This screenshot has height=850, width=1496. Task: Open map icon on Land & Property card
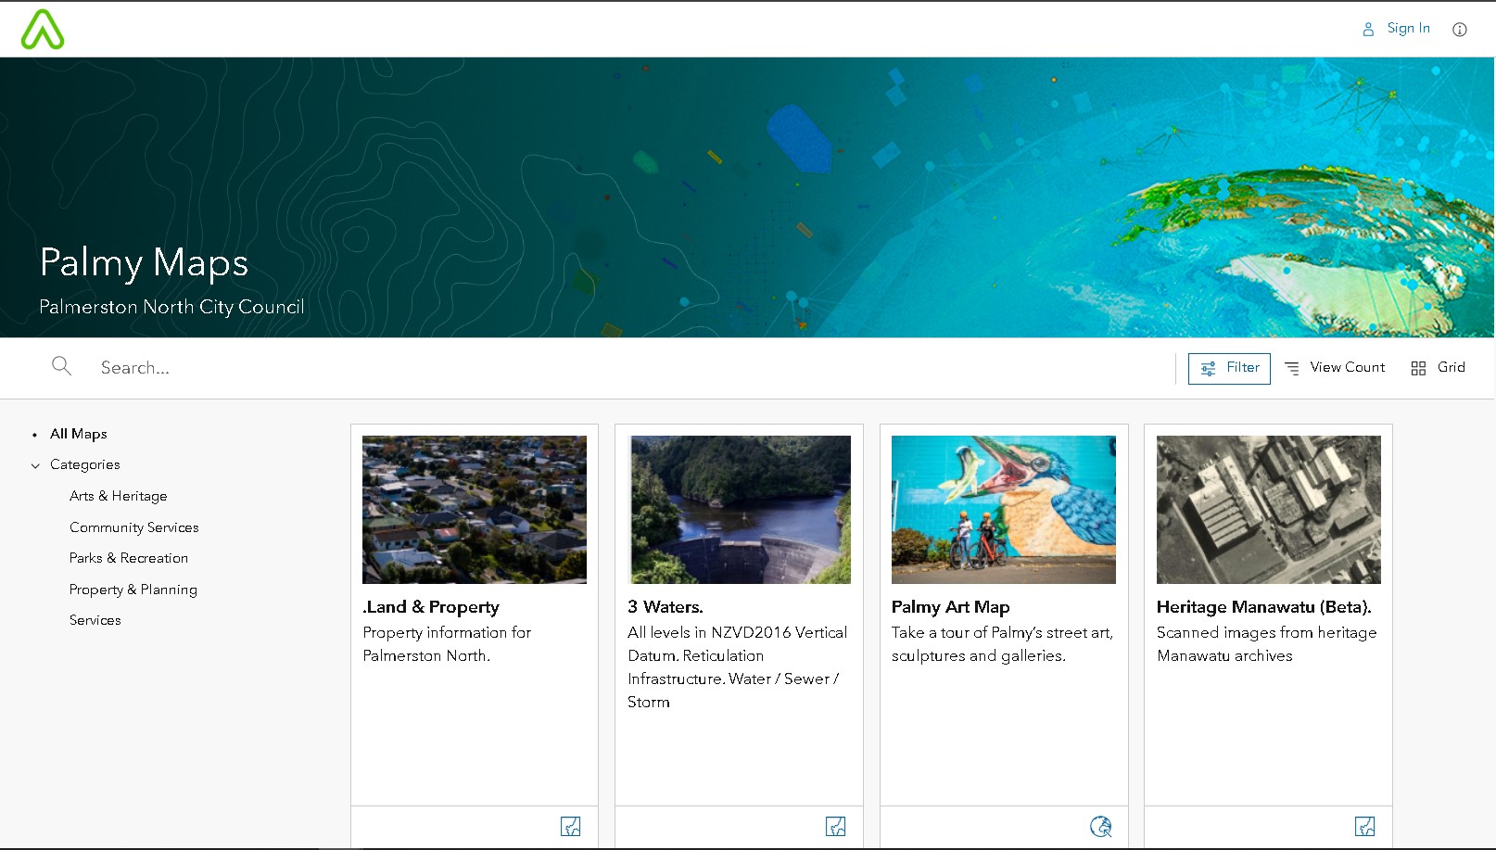point(571,827)
